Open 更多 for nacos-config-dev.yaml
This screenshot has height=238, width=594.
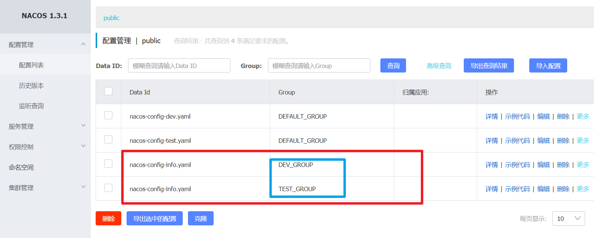[583, 116]
